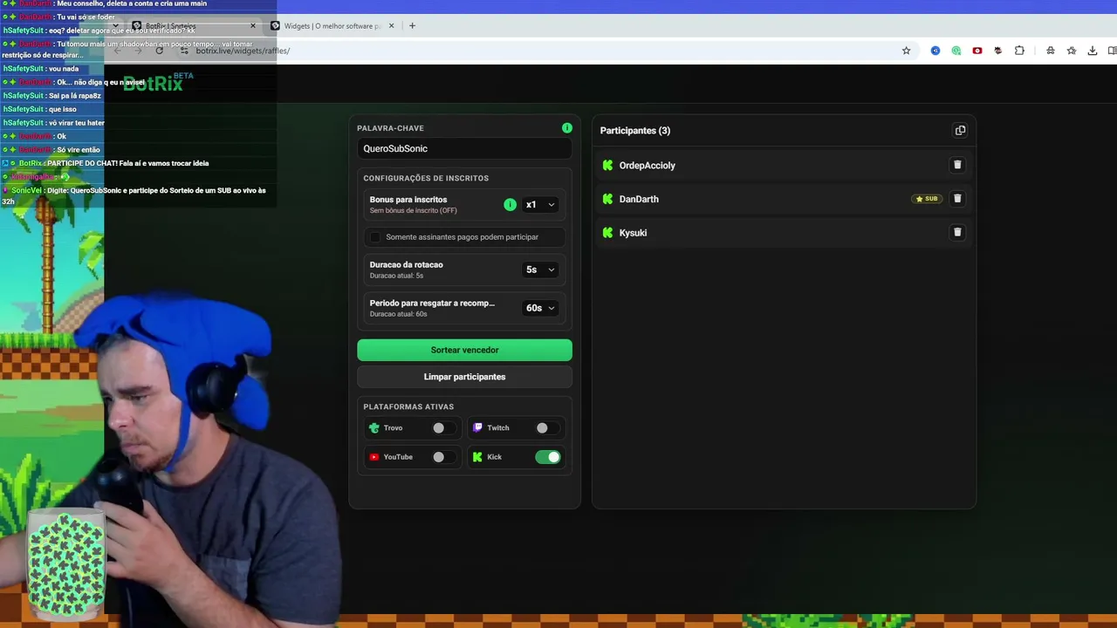Open the red browser extension icon
Viewport: 1117px width, 628px height.
click(x=977, y=51)
